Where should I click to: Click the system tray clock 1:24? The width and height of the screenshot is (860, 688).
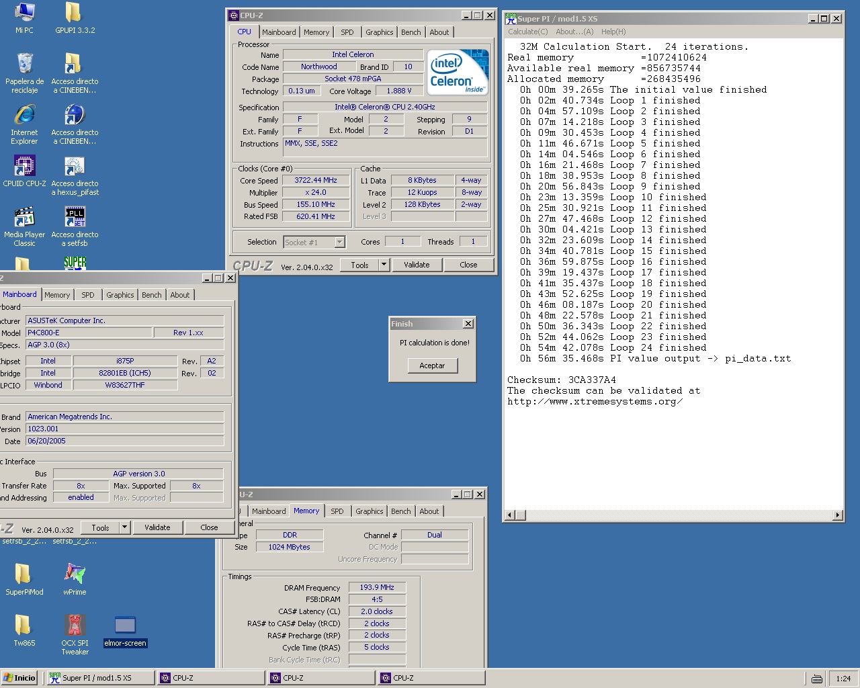click(844, 679)
